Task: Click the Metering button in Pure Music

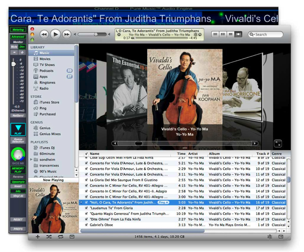Action: pos(18,30)
